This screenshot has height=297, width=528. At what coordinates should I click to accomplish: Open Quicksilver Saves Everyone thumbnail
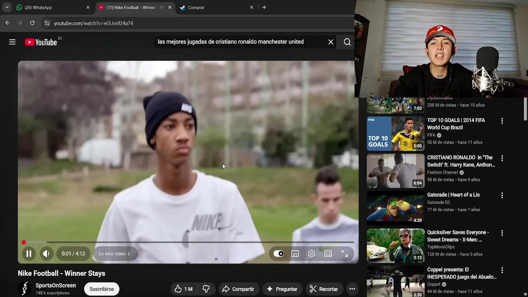pos(396,246)
